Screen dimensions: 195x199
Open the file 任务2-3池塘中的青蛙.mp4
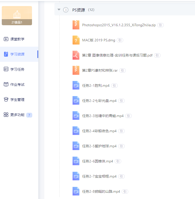103,116
